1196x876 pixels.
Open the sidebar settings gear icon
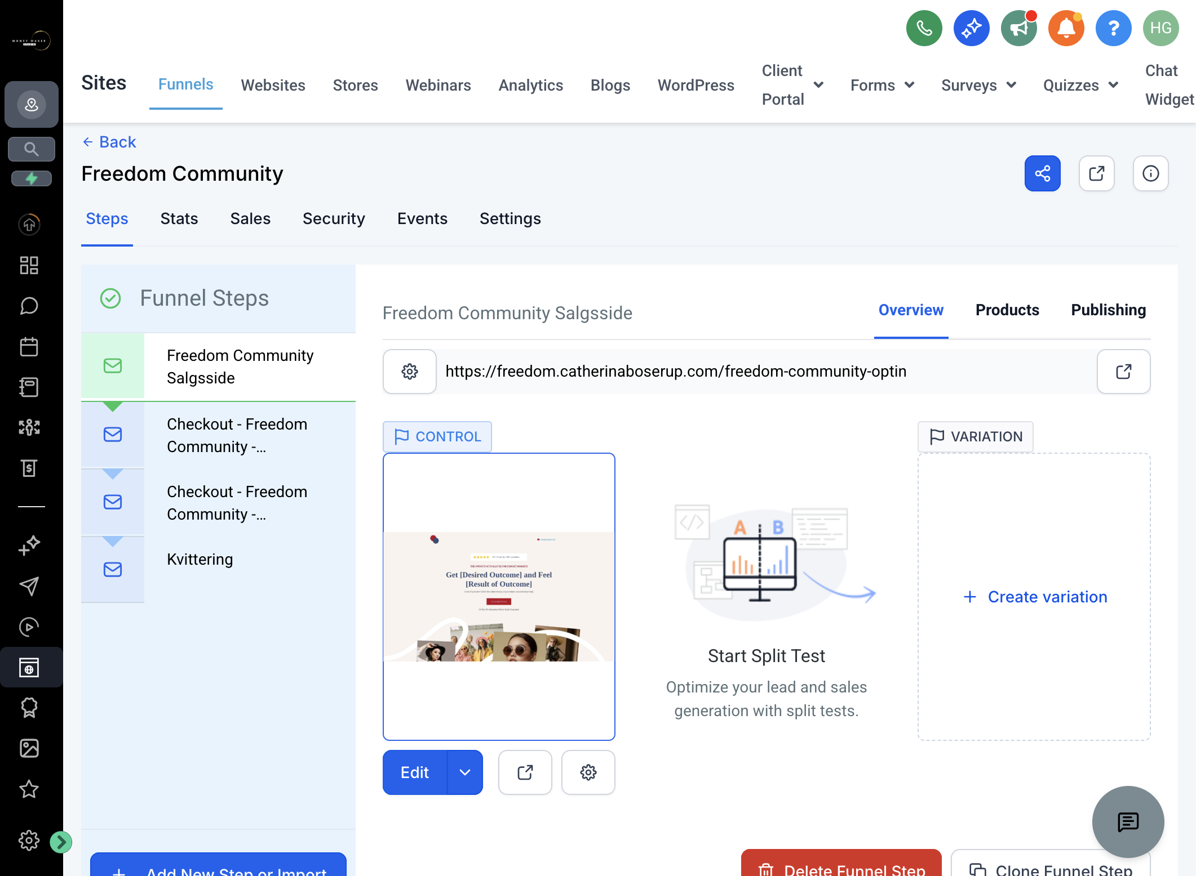point(29,841)
